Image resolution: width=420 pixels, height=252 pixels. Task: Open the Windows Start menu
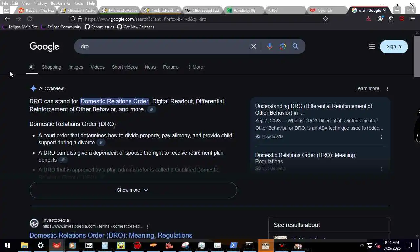pyautogui.click(x=8, y=245)
